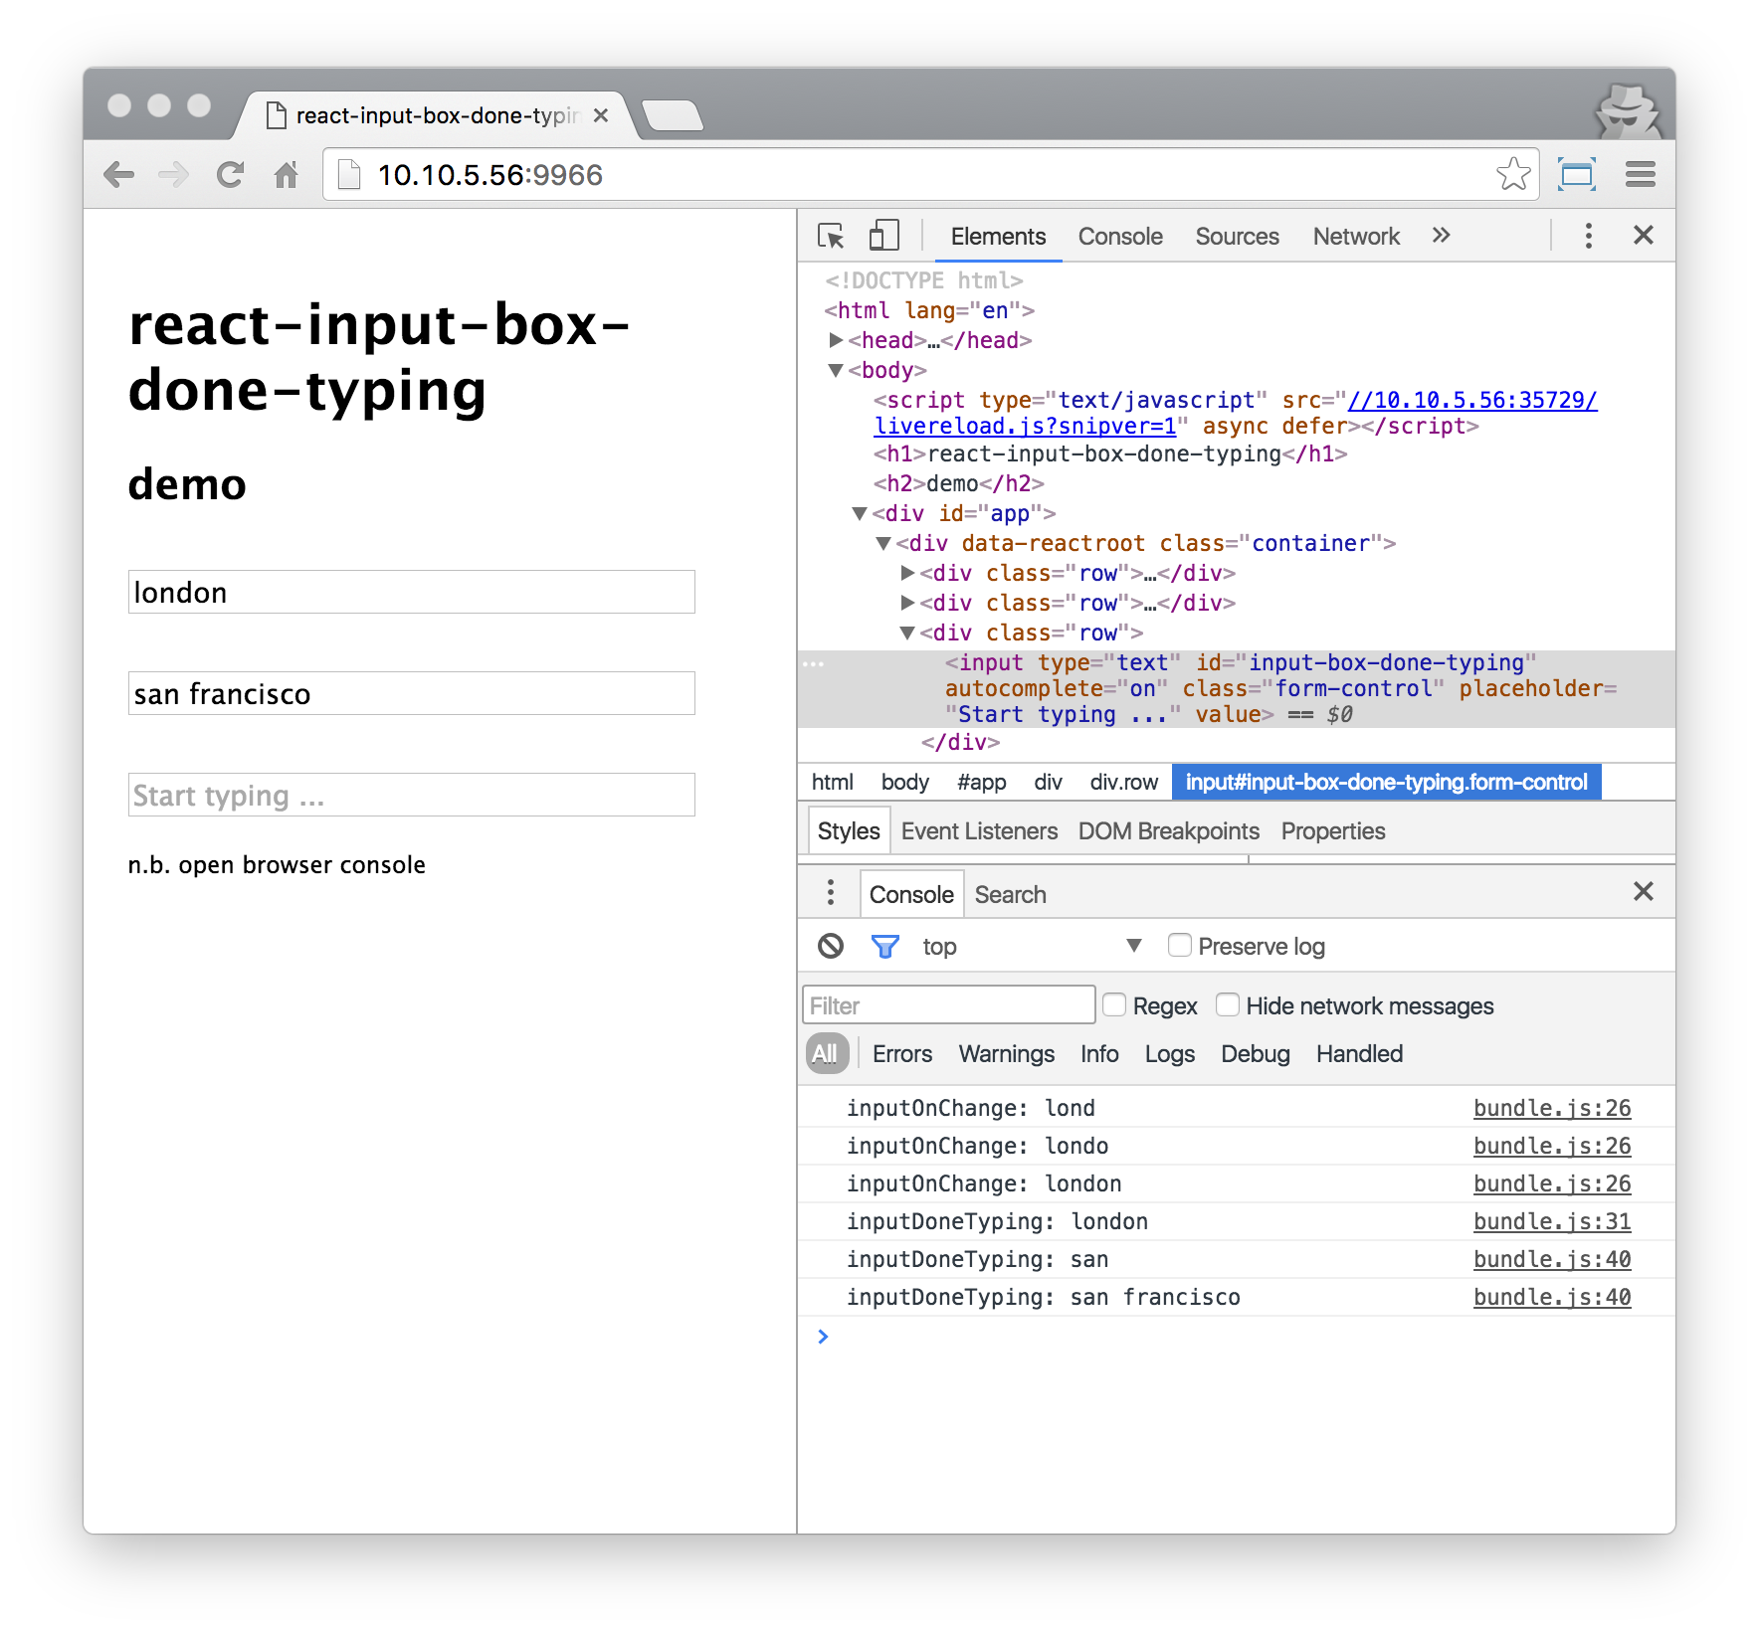The height and width of the screenshot is (1633, 1759).
Task: Enable Regex filter checkbox
Action: (1114, 1004)
